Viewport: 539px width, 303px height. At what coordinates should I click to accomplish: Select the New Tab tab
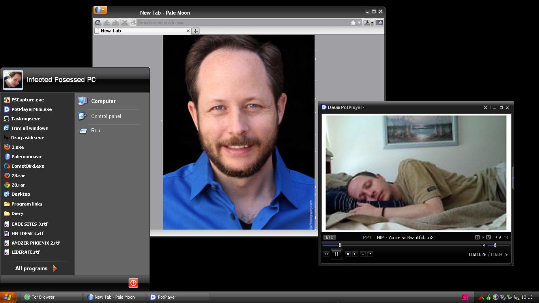coord(142,31)
